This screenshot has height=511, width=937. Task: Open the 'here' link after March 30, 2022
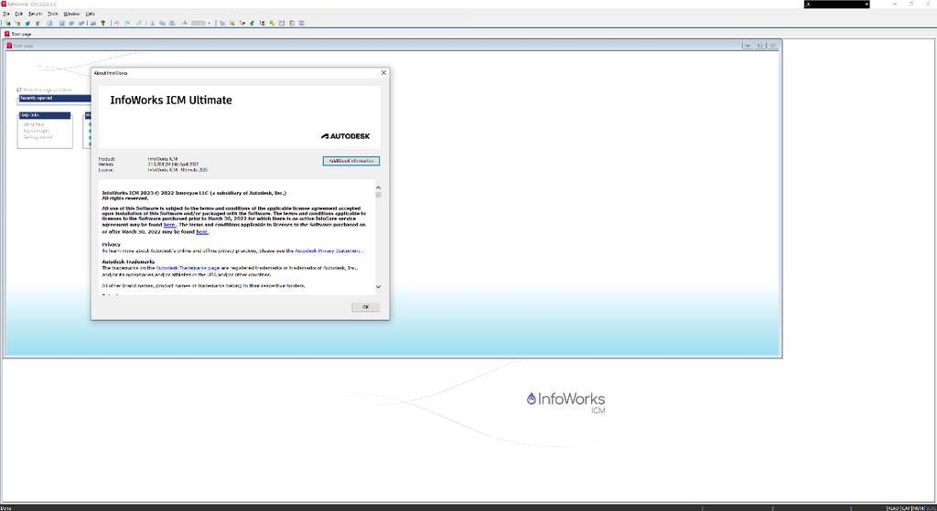pos(202,231)
